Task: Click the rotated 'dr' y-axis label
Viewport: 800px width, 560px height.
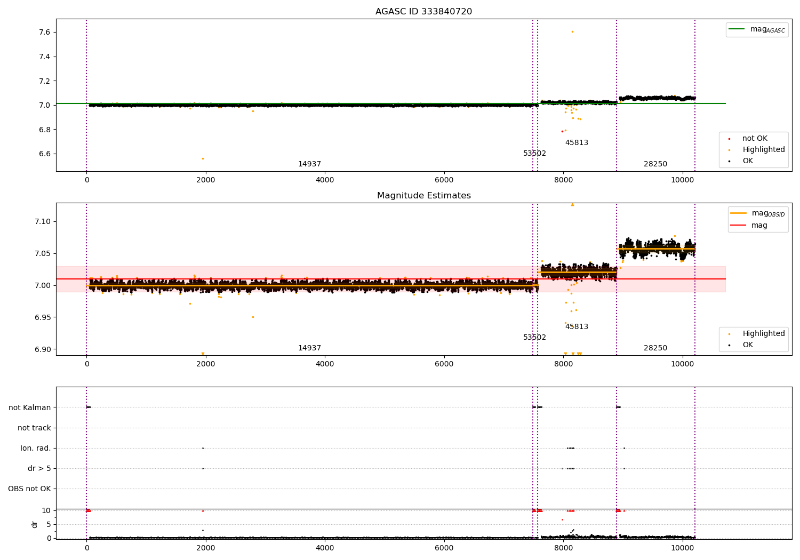Action: pos(35,524)
